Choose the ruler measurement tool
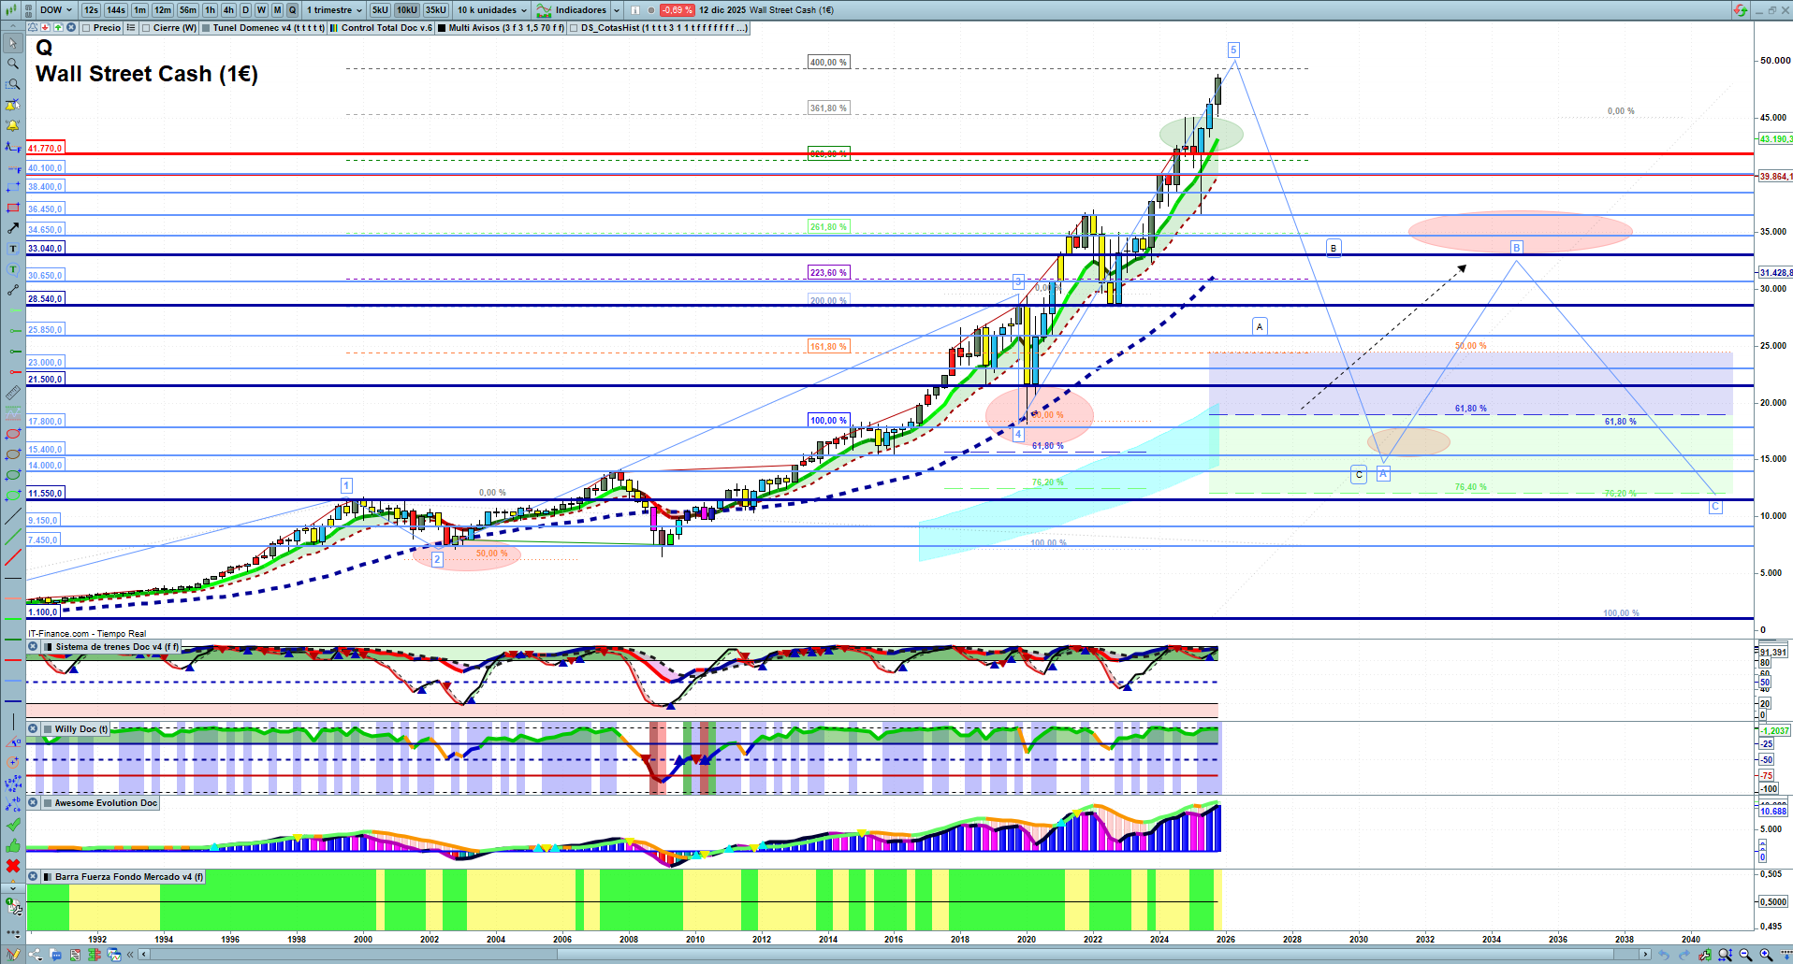This screenshot has height=964, width=1793. [x=13, y=393]
